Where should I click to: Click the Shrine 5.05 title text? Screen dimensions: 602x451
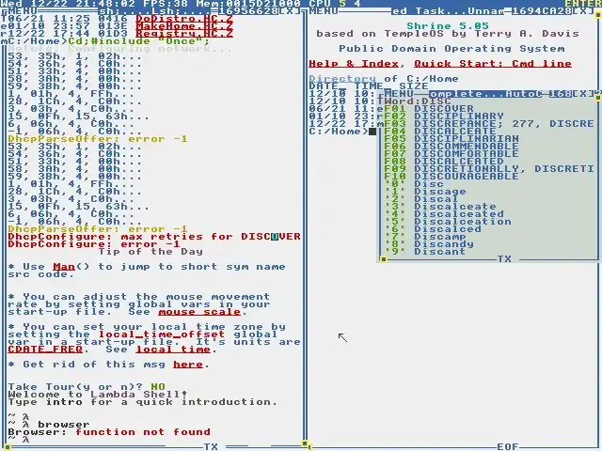[x=448, y=26]
